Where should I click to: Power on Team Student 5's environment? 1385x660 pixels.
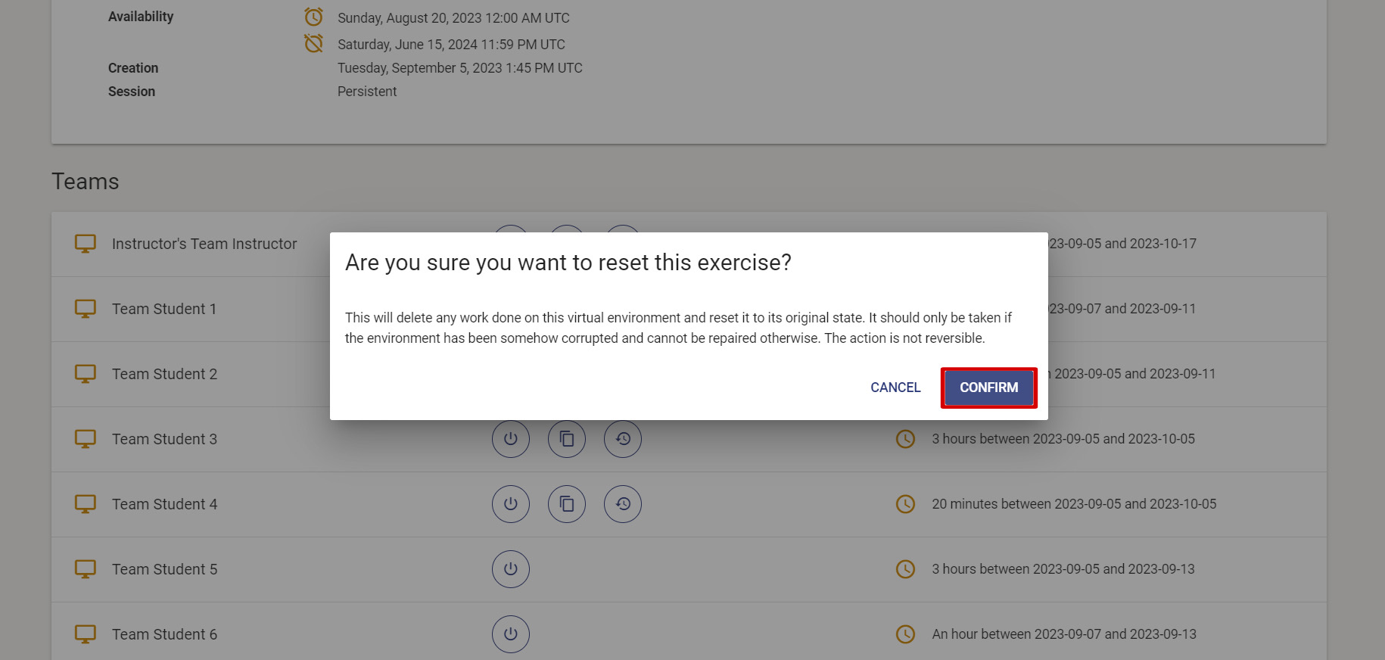511,569
